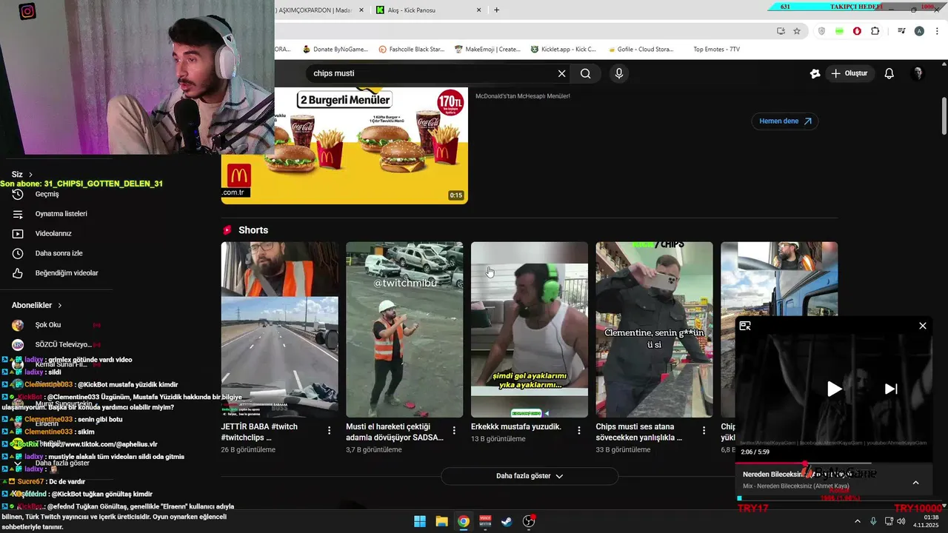
Task: Open the JETTİR BABA short thumbnail
Action: click(279, 329)
